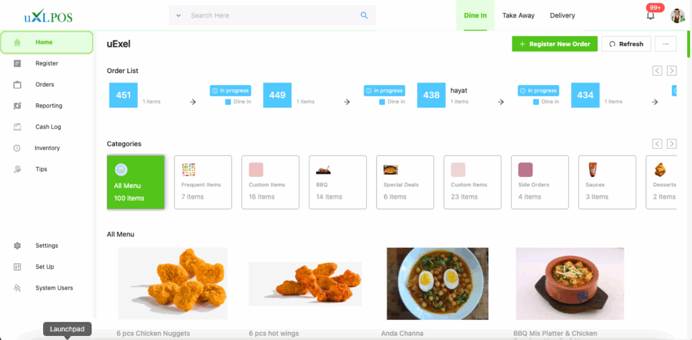The height and width of the screenshot is (340, 692).
Task: Open the System Users icon
Action: pyautogui.click(x=17, y=288)
